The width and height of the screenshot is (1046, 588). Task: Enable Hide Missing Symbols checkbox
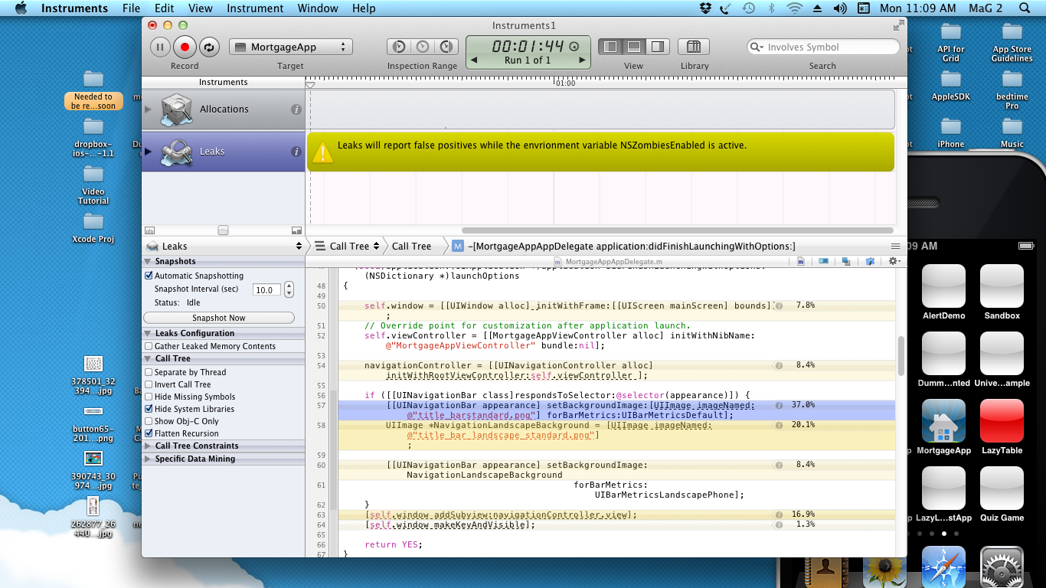(149, 397)
